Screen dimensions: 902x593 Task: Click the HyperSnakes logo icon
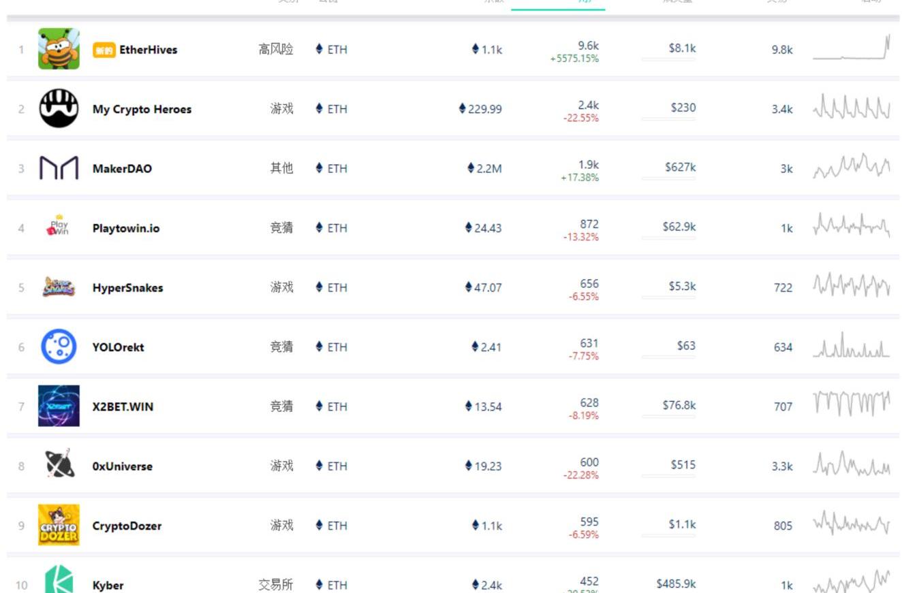tap(59, 287)
